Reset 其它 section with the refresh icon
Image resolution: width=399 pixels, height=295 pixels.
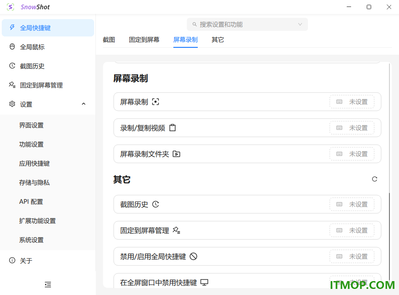tap(374, 179)
